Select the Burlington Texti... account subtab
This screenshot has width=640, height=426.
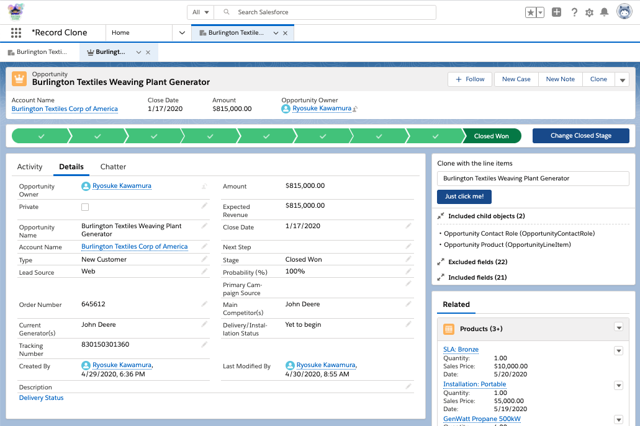[37, 52]
